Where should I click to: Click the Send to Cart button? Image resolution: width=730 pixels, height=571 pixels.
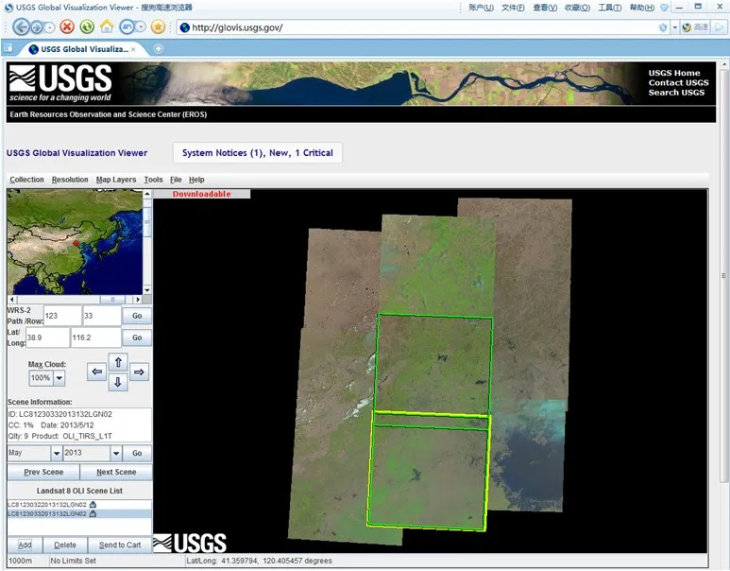[120, 545]
